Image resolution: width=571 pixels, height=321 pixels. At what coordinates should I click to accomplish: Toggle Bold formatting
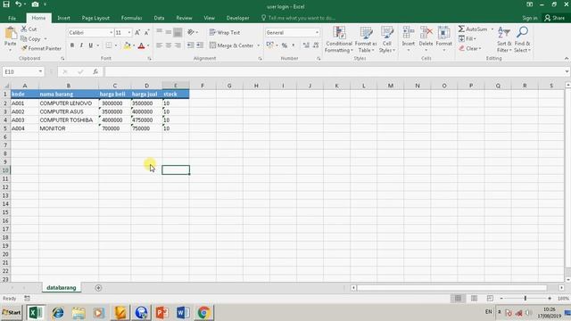coord(72,45)
